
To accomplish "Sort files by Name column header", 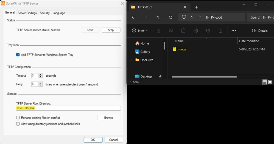I will coord(180,41).
